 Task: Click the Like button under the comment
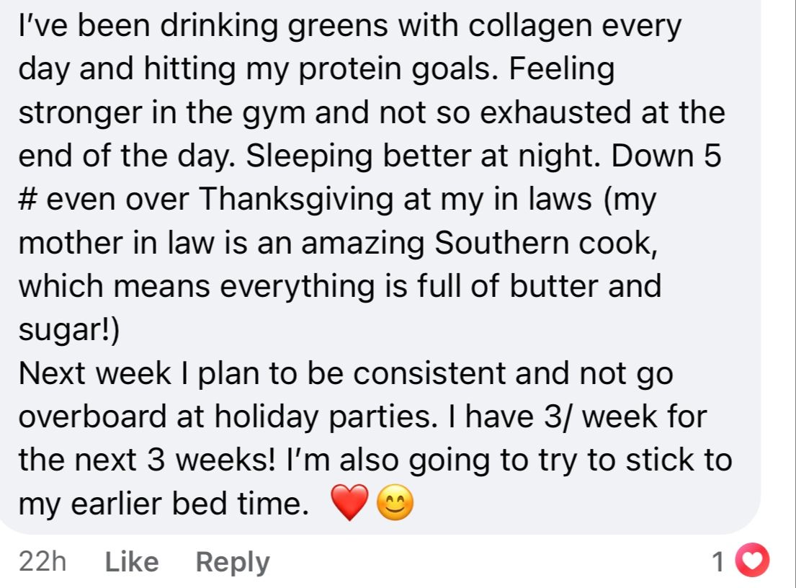coord(132,562)
